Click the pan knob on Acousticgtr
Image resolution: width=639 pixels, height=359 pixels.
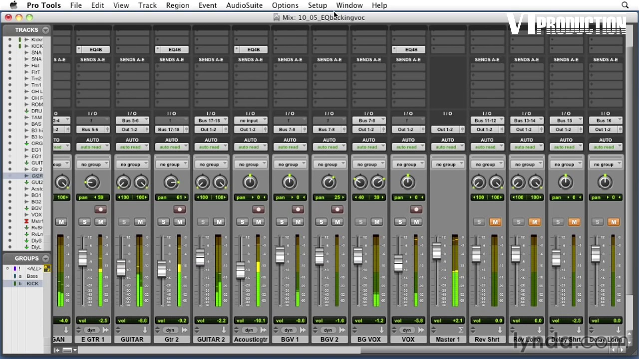coord(250,182)
